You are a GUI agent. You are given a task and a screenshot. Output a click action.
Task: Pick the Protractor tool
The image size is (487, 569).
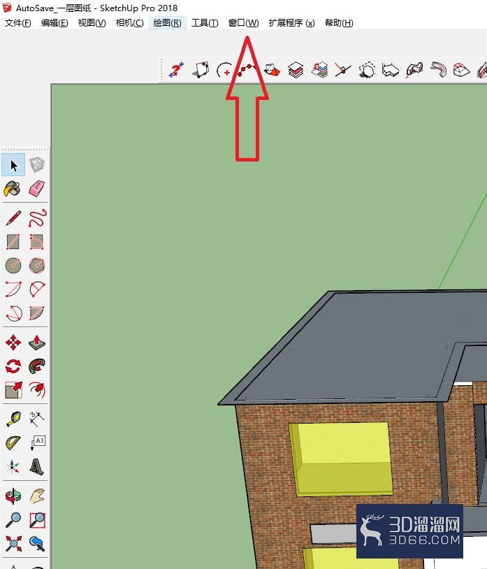[13, 443]
